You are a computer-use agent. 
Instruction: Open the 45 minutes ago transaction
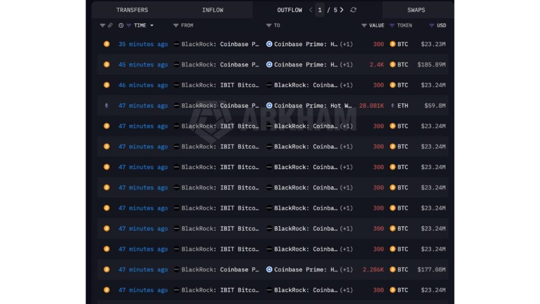tap(143, 64)
